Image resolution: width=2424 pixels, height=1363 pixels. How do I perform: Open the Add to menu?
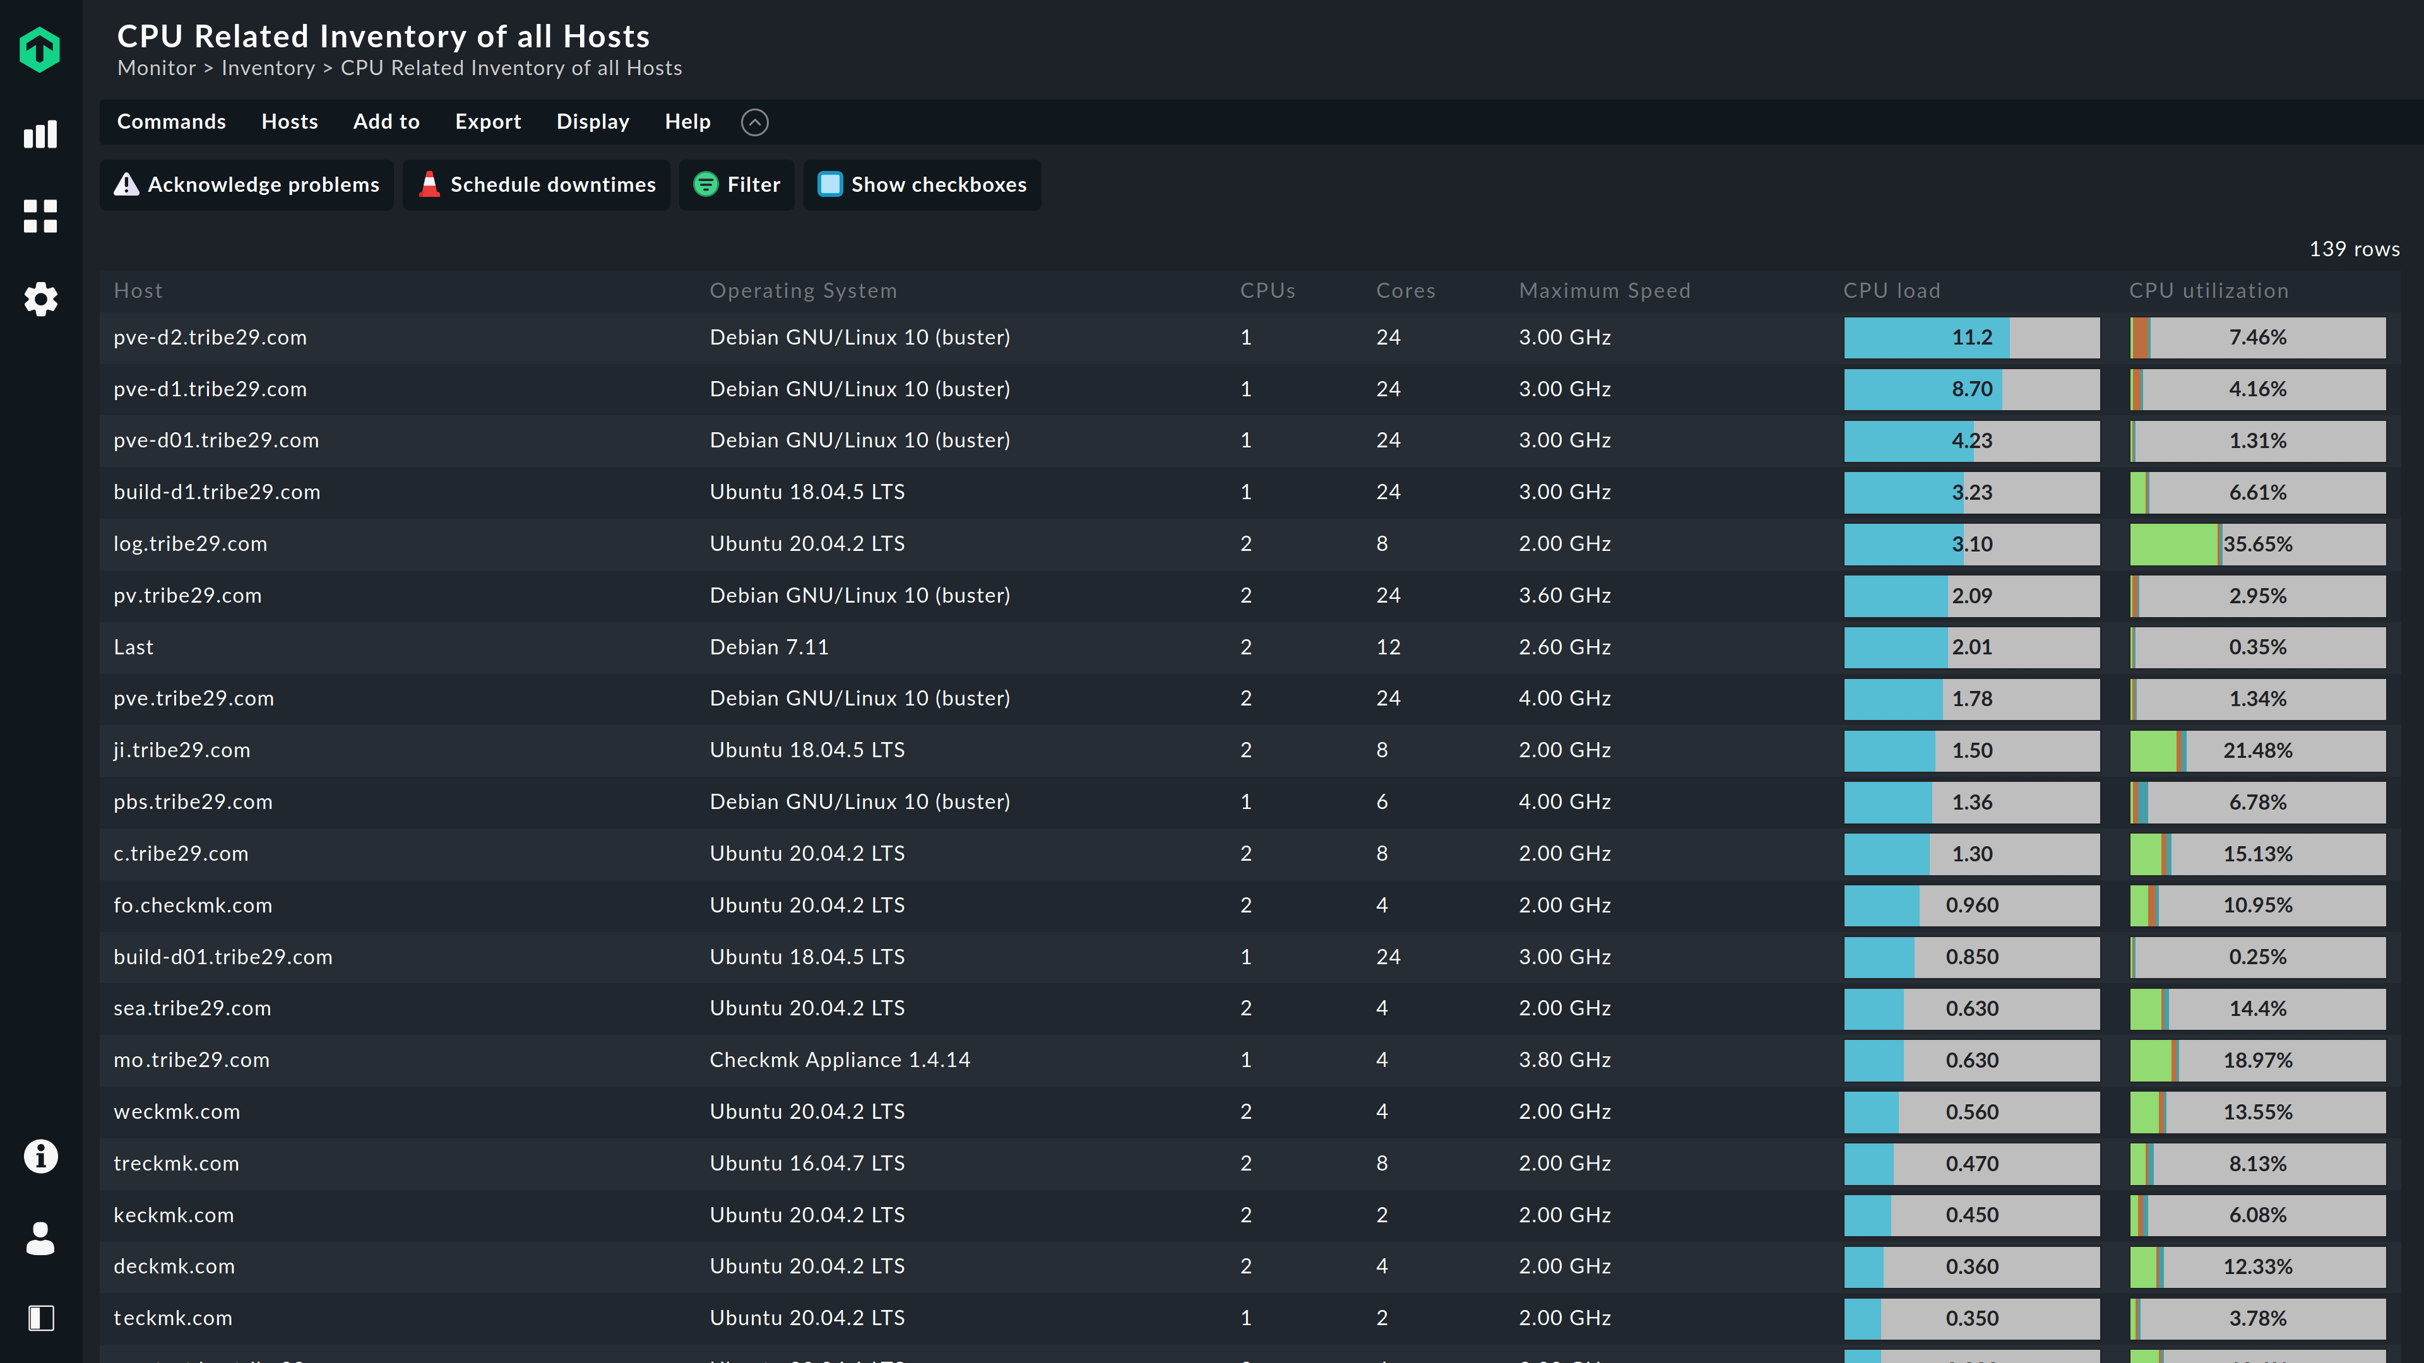387,122
